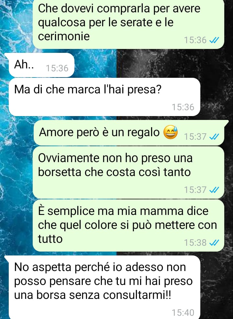Screen dimensions: 233x319
Task: Tap the 15:40 timestamp on the last message
Action: pyautogui.click(x=183, y=313)
